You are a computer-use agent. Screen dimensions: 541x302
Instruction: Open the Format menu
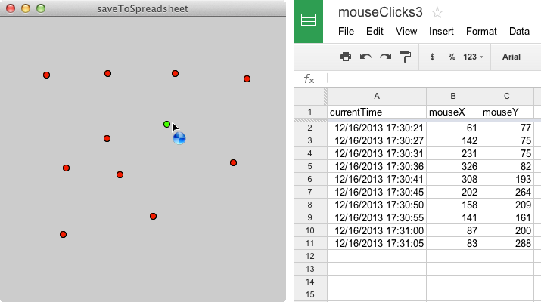click(x=481, y=32)
